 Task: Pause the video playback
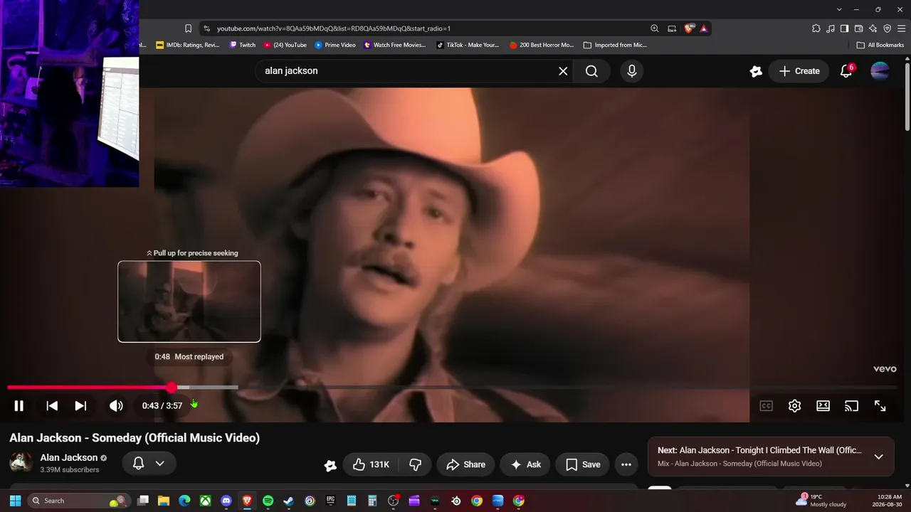[19, 406]
